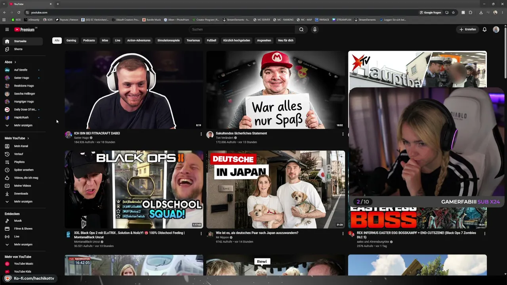Install app icon in the address bar
Image resolution: width=507 pixels, height=285 pixels.
pyautogui.click(x=447, y=12)
